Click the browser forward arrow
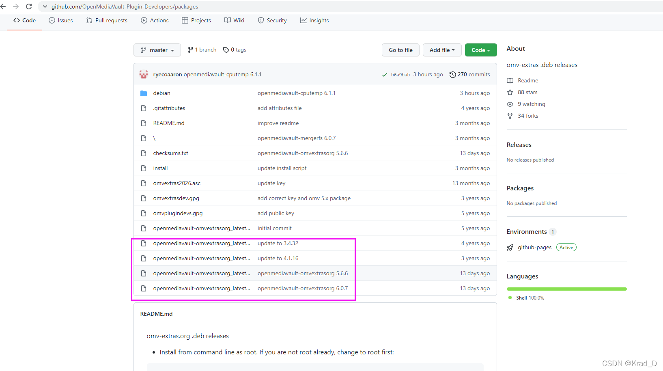Viewport: 663px width, 371px height. tap(16, 6)
